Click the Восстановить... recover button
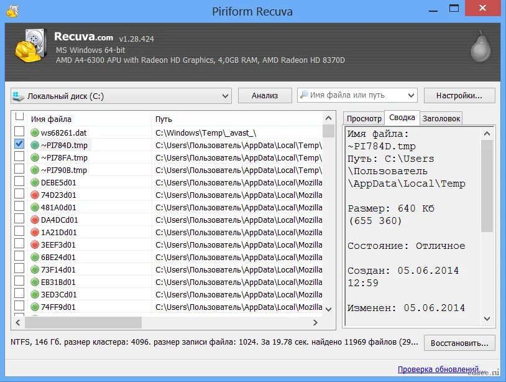Screen dimensions: 506x382 (x=459, y=343)
